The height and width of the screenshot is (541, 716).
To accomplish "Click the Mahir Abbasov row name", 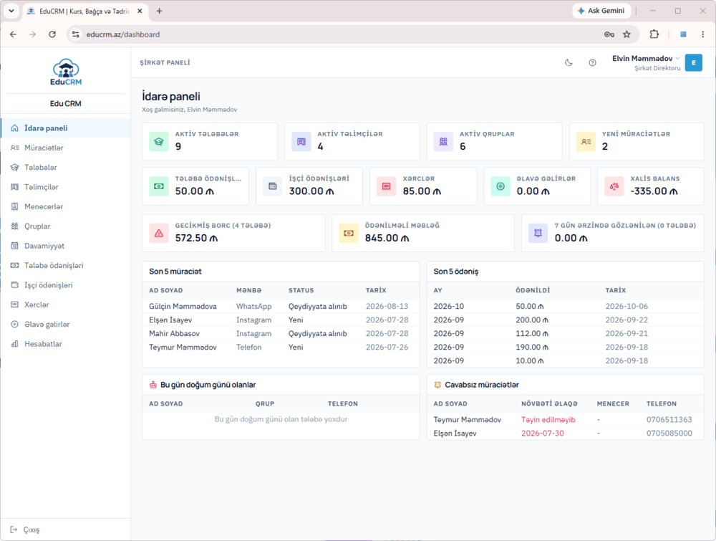I will tap(174, 333).
